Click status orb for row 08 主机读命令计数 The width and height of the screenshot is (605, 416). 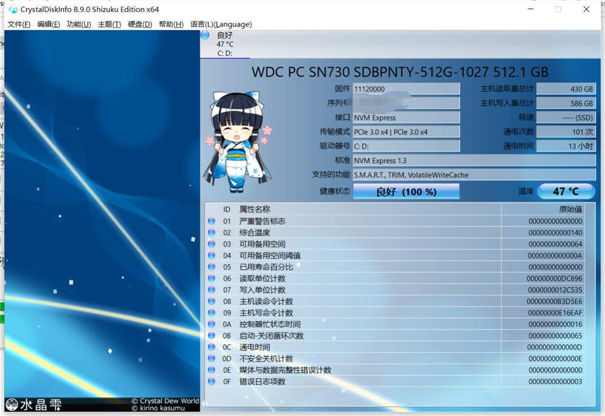(211, 302)
